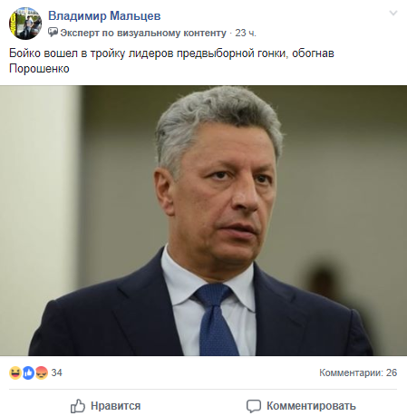
Task: Select the Комментировать button
Action: (x=301, y=406)
